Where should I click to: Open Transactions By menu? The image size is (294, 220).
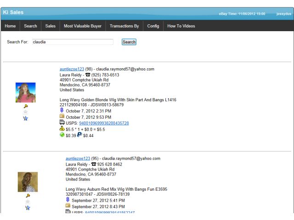point(124,26)
